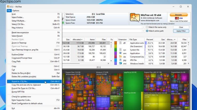Choose Save Treemap Image as .png file
This screenshot has width=197, height=110.
(34, 50)
